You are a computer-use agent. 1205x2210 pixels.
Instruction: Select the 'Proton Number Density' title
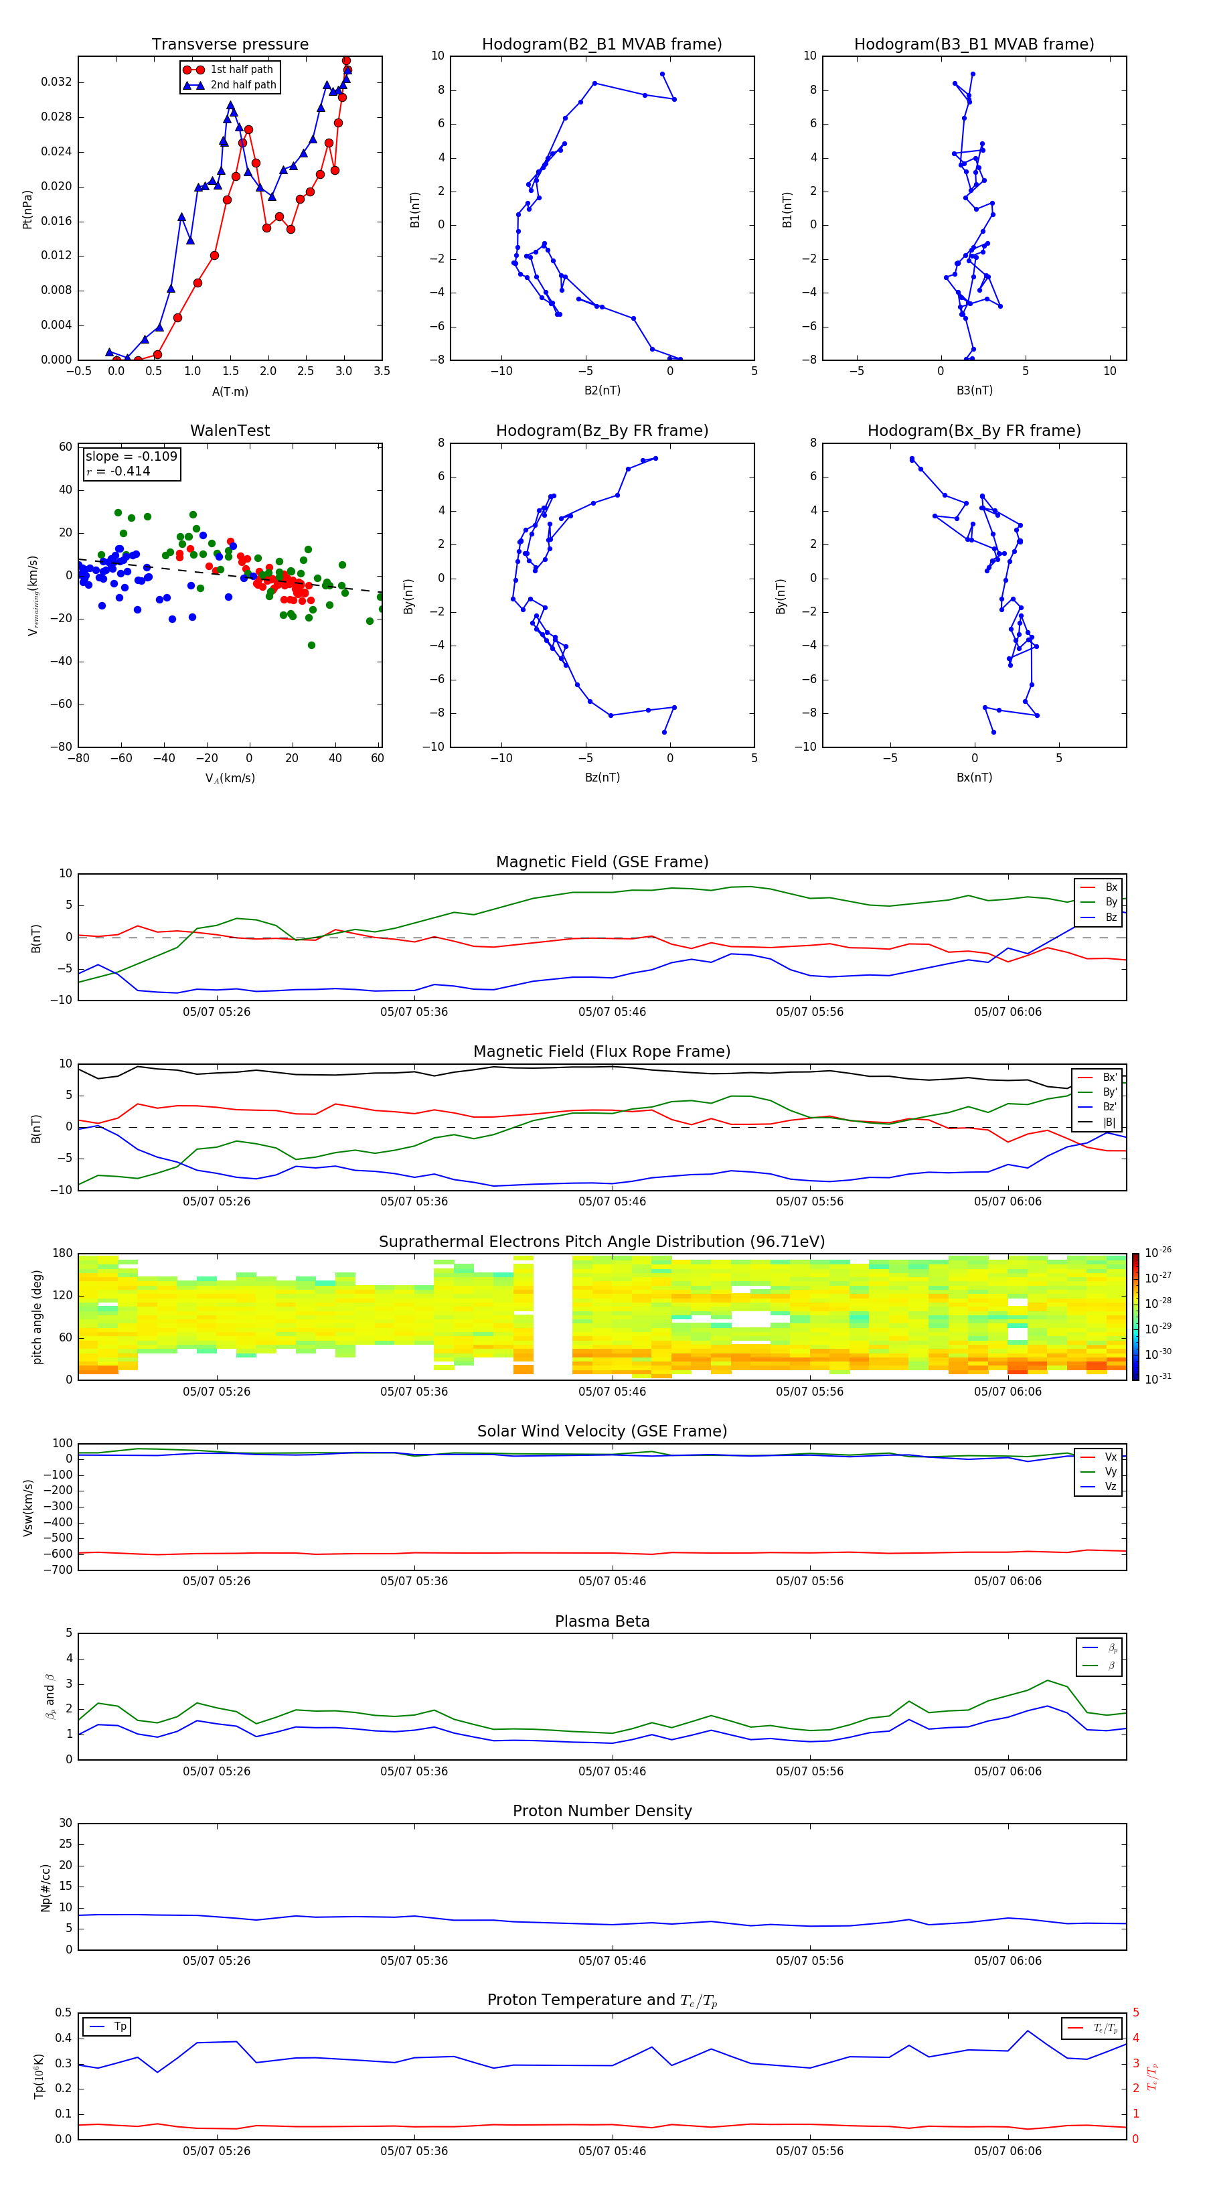pyautogui.click(x=601, y=1810)
